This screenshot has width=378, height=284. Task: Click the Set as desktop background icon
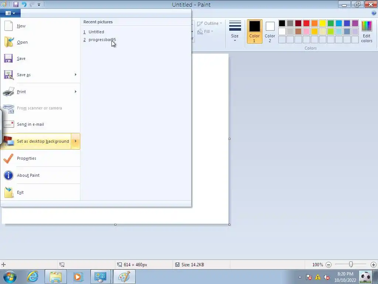pyautogui.click(x=8, y=141)
